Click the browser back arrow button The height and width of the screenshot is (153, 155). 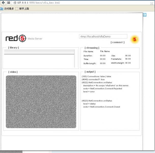(x=3, y=3)
